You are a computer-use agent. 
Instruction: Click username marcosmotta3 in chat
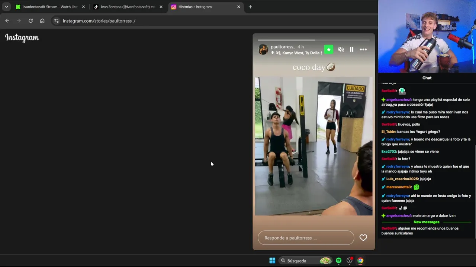pyautogui.click(x=399, y=187)
